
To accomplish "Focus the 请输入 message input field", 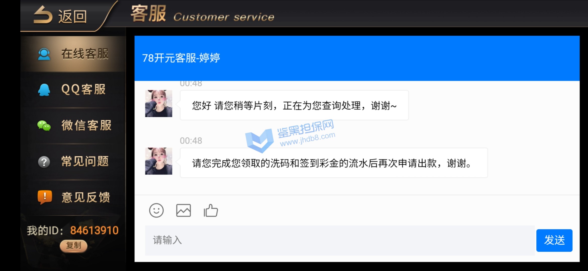I will [x=340, y=240].
